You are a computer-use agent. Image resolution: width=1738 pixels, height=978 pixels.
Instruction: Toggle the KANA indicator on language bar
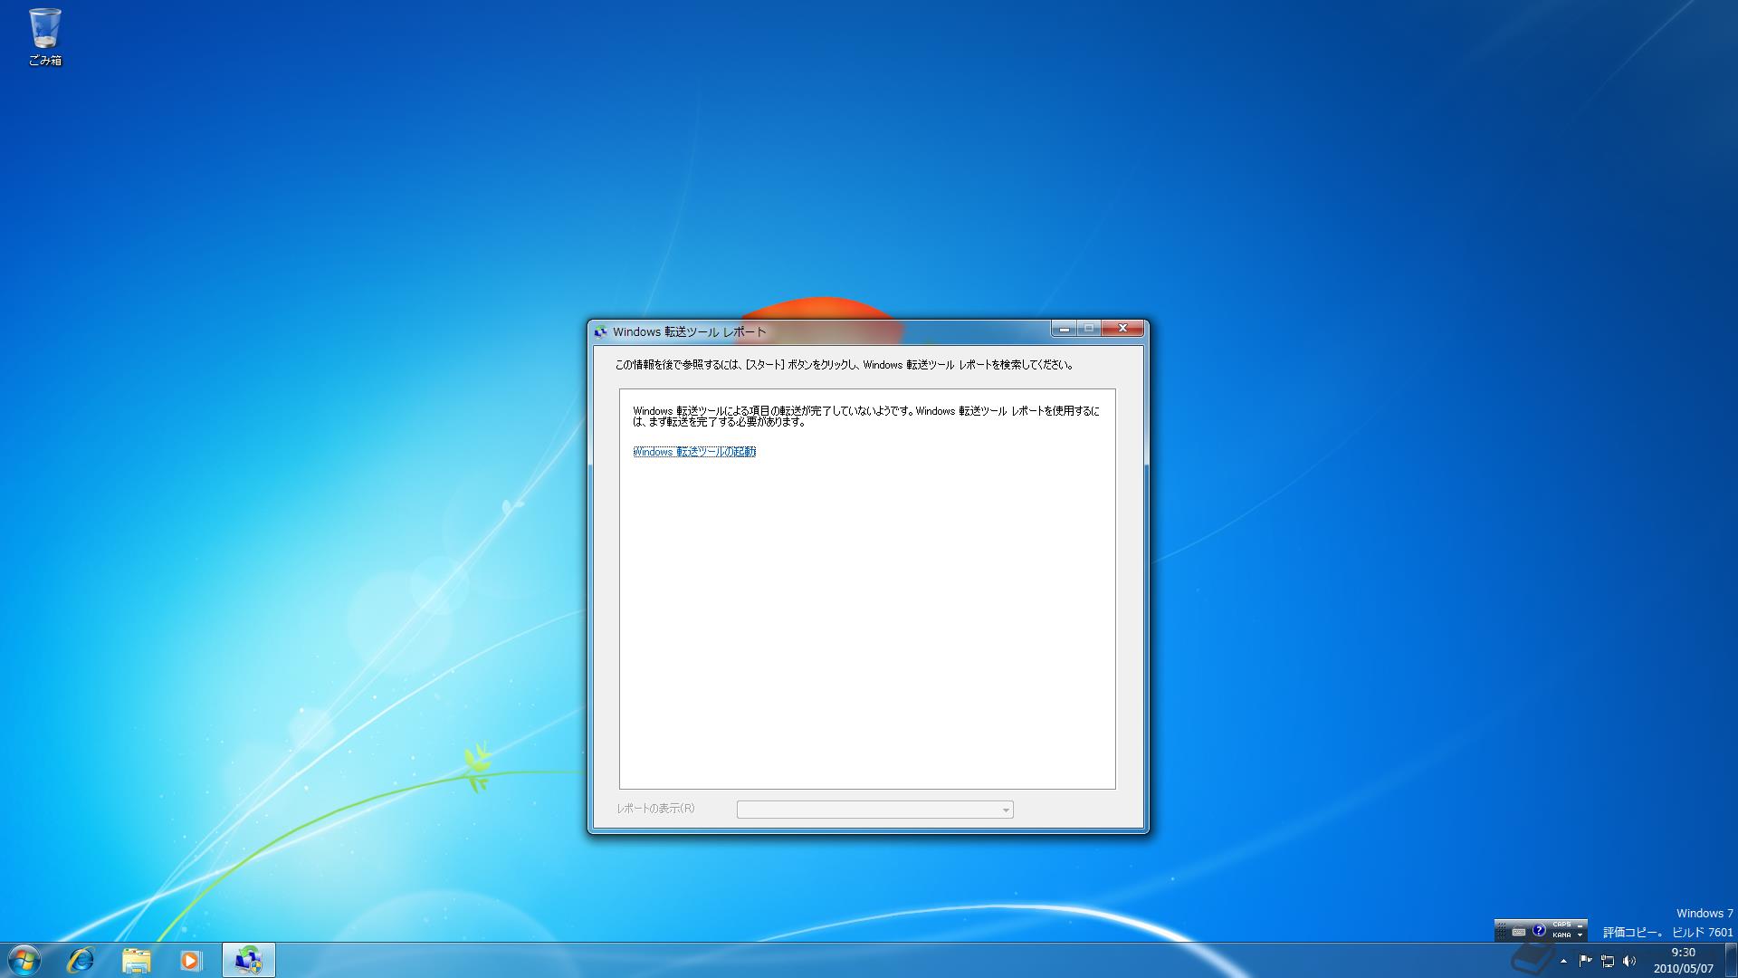[x=1561, y=935]
